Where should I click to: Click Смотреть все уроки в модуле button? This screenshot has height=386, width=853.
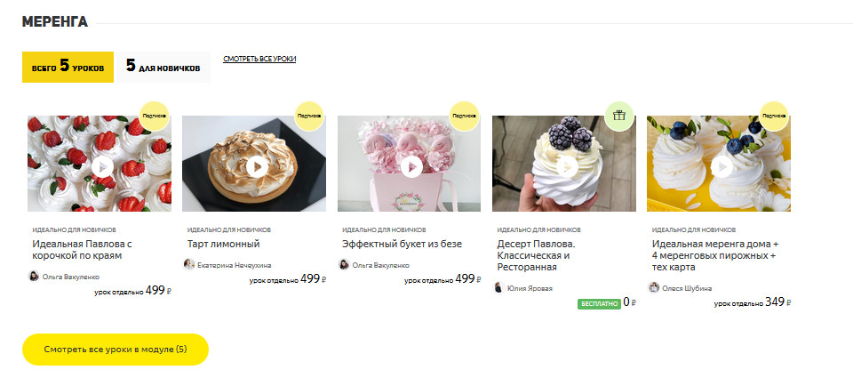pos(116,350)
